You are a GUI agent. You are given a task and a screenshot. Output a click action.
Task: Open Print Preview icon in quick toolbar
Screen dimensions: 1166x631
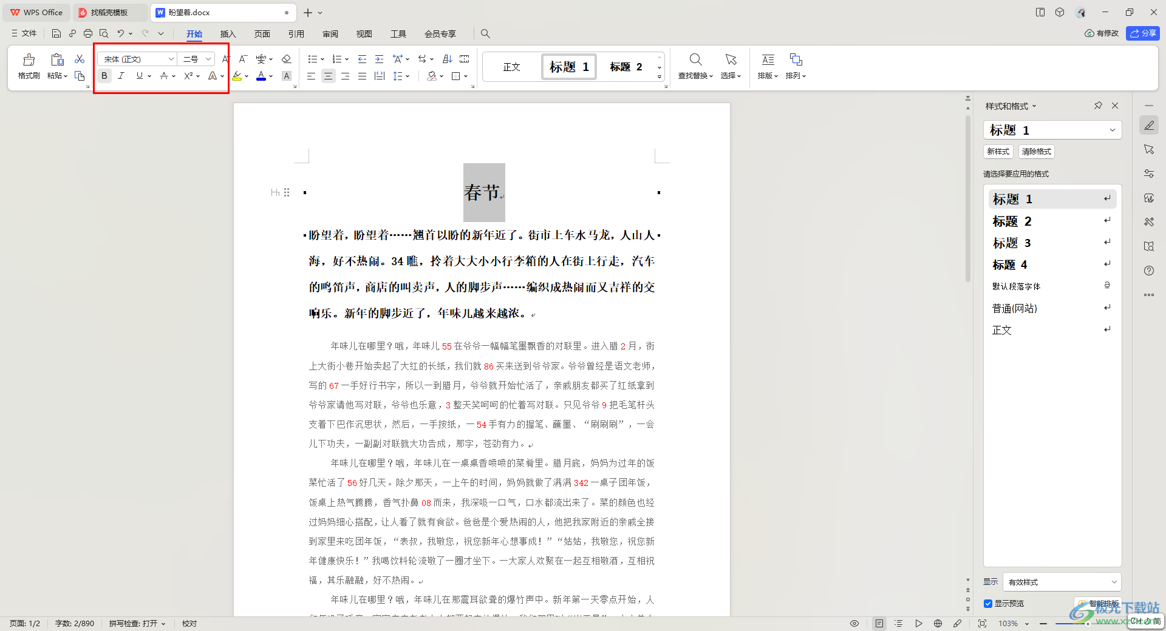point(104,33)
